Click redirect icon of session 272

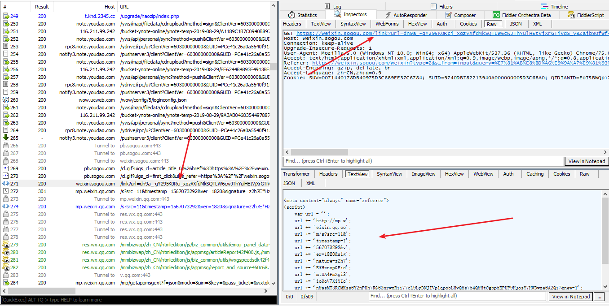6,191
